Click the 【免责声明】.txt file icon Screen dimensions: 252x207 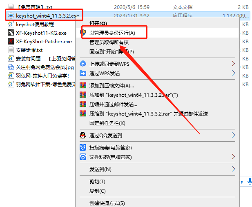pos(11,7)
